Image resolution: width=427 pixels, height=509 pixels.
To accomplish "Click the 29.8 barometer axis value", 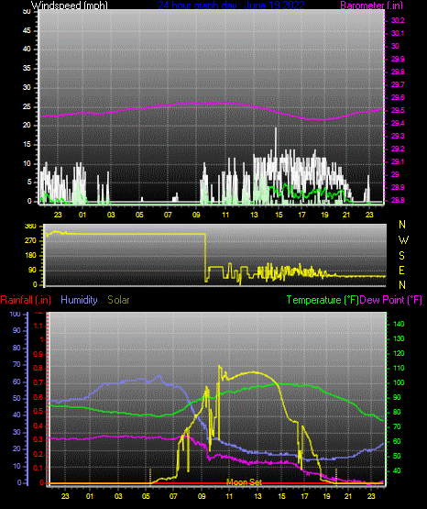I will coord(398,72).
